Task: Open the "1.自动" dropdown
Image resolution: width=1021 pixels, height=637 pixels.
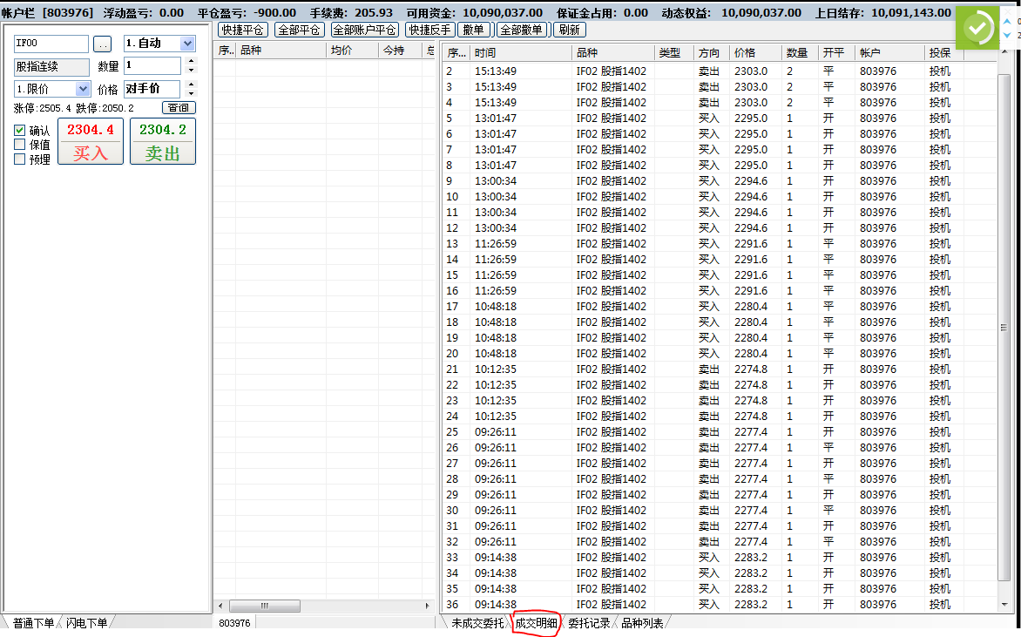Action: coord(187,44)
